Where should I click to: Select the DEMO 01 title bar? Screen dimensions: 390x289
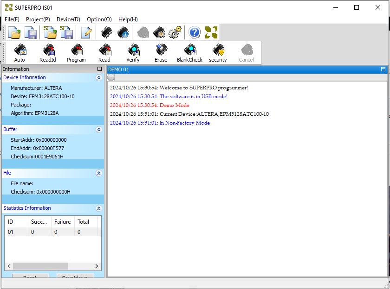point(247,69)
